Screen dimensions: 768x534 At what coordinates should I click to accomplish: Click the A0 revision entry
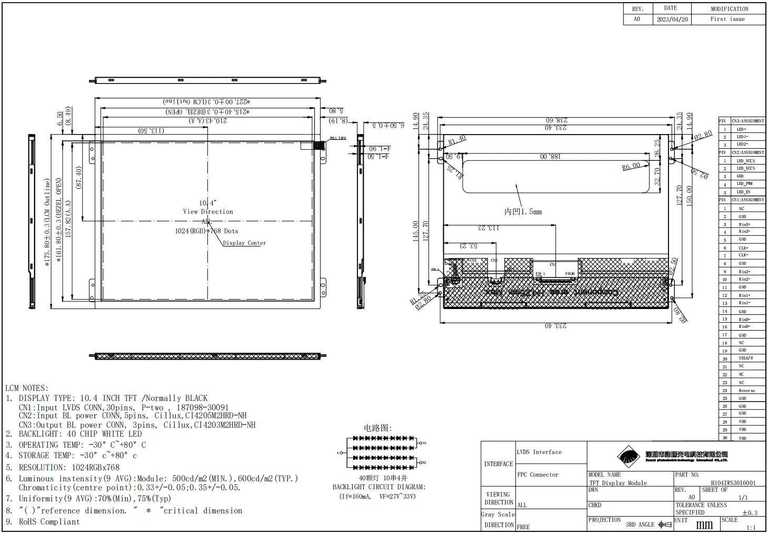click(x=637, y=19)
